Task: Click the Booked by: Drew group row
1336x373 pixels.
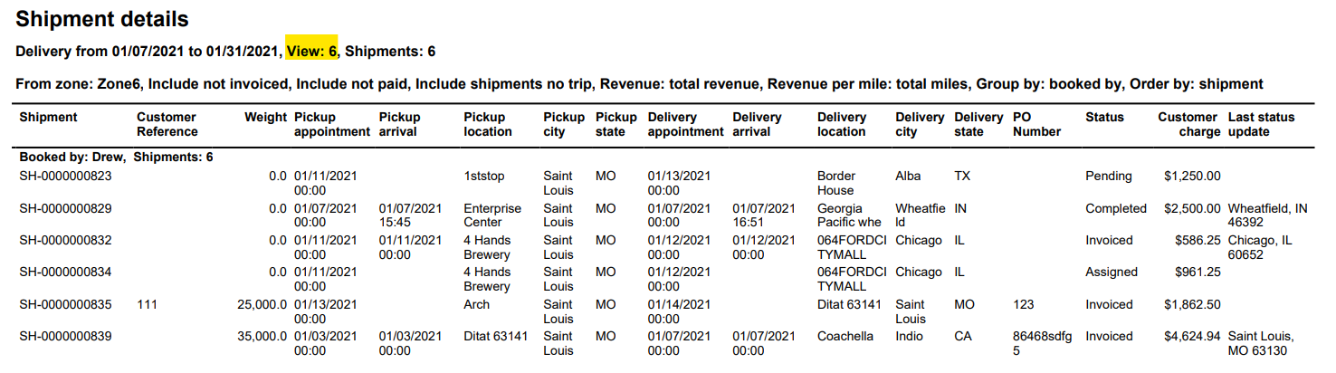Action: [x=117, y=157]
